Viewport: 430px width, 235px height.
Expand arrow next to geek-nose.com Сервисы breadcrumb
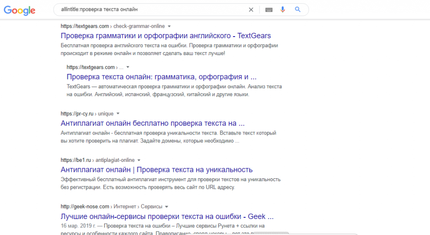[x=166, y=207]
